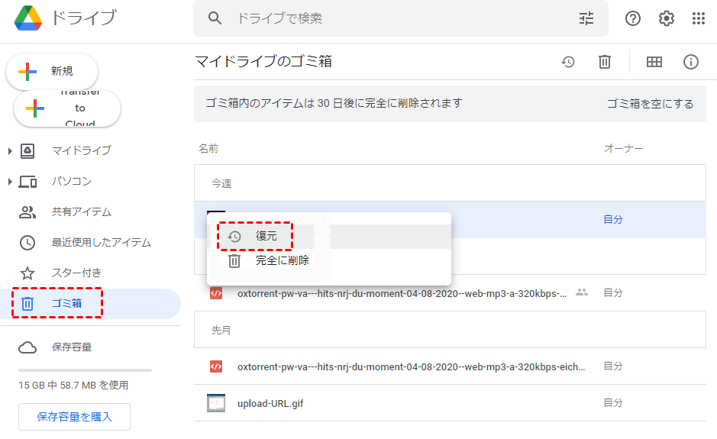Open the help question mark icon
This screenshot has height=439, width=717.
click(x=633, y=18)
